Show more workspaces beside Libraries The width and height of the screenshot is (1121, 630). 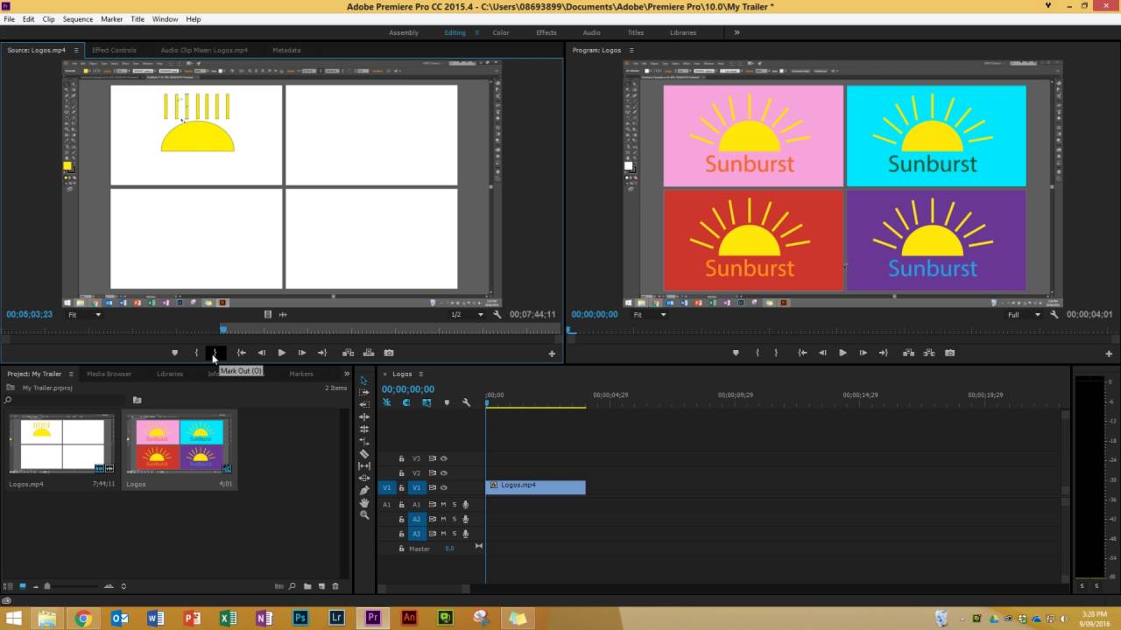[x=737, y=32]
